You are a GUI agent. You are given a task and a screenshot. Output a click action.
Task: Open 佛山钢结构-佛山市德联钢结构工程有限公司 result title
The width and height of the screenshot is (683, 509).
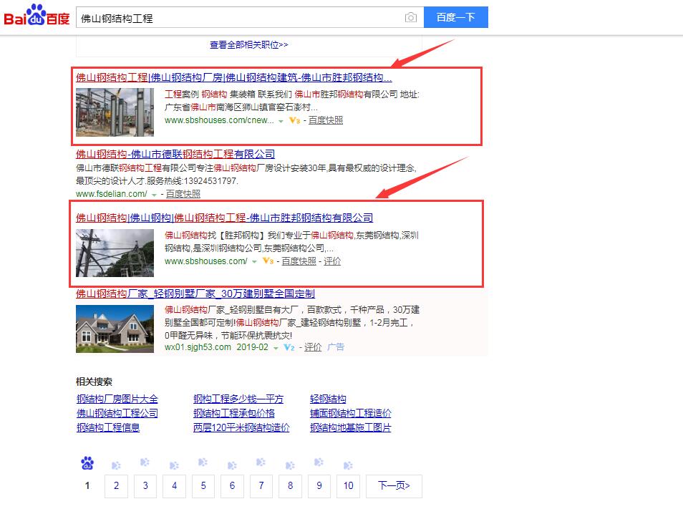tap(175, 154)
